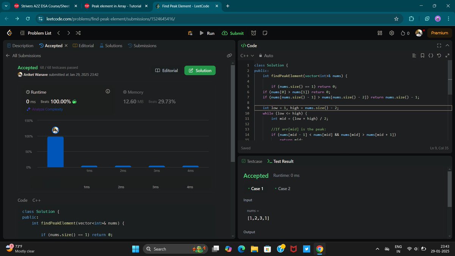Switch to the Submissions tab
This screenshot has height=256, width=455.
[x=142, y=46]
